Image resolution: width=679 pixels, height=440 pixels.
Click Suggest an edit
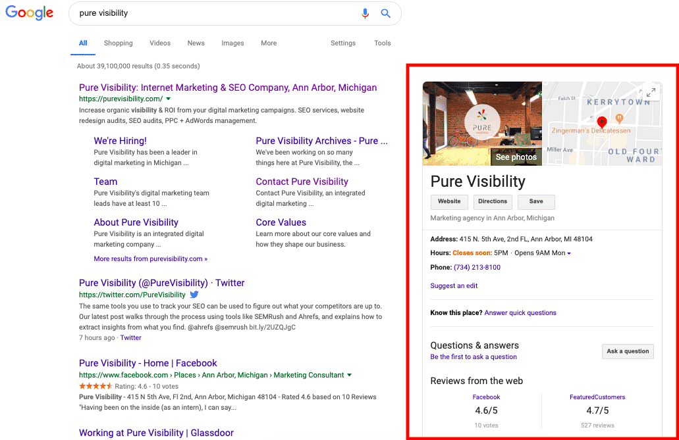(454, 286)
